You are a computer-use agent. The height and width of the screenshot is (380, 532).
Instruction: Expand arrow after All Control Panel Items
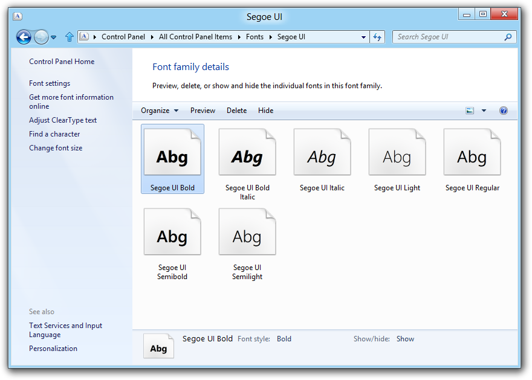[239, 37]
